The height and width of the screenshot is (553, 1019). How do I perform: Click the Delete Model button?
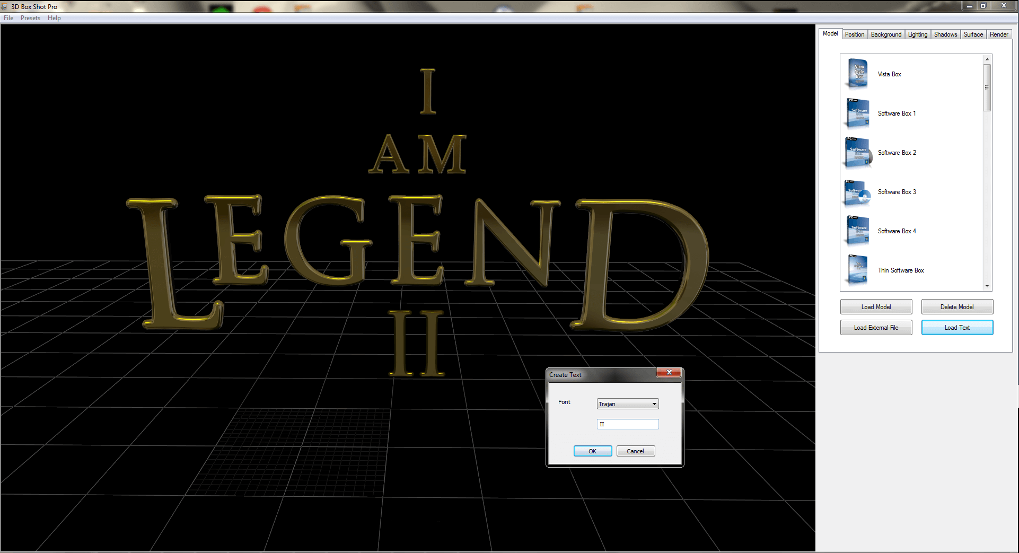pos(957,307)
